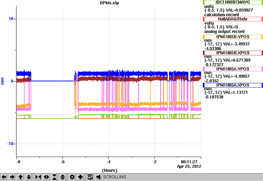
Task: Click the return-to-scrolling arrow icon
Action: coord(98,177)
